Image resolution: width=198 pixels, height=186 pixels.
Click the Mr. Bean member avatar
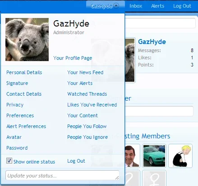pyautogui.click(x=132, y=156)
